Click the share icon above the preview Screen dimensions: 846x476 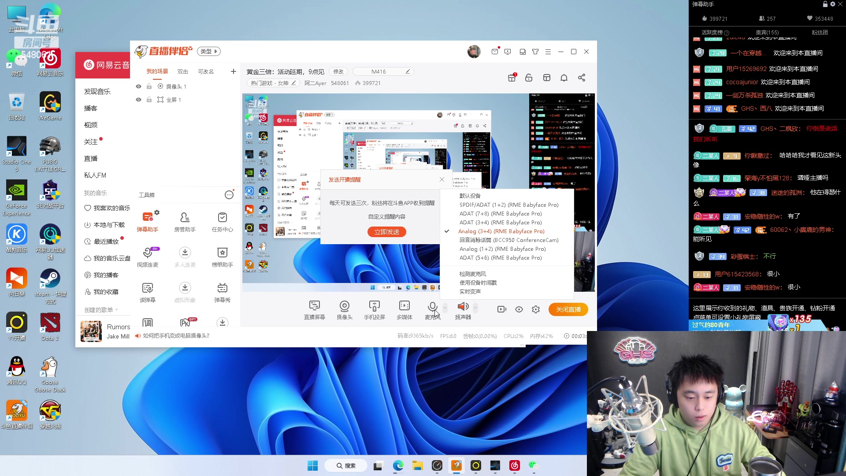click(x=582, y=78)
